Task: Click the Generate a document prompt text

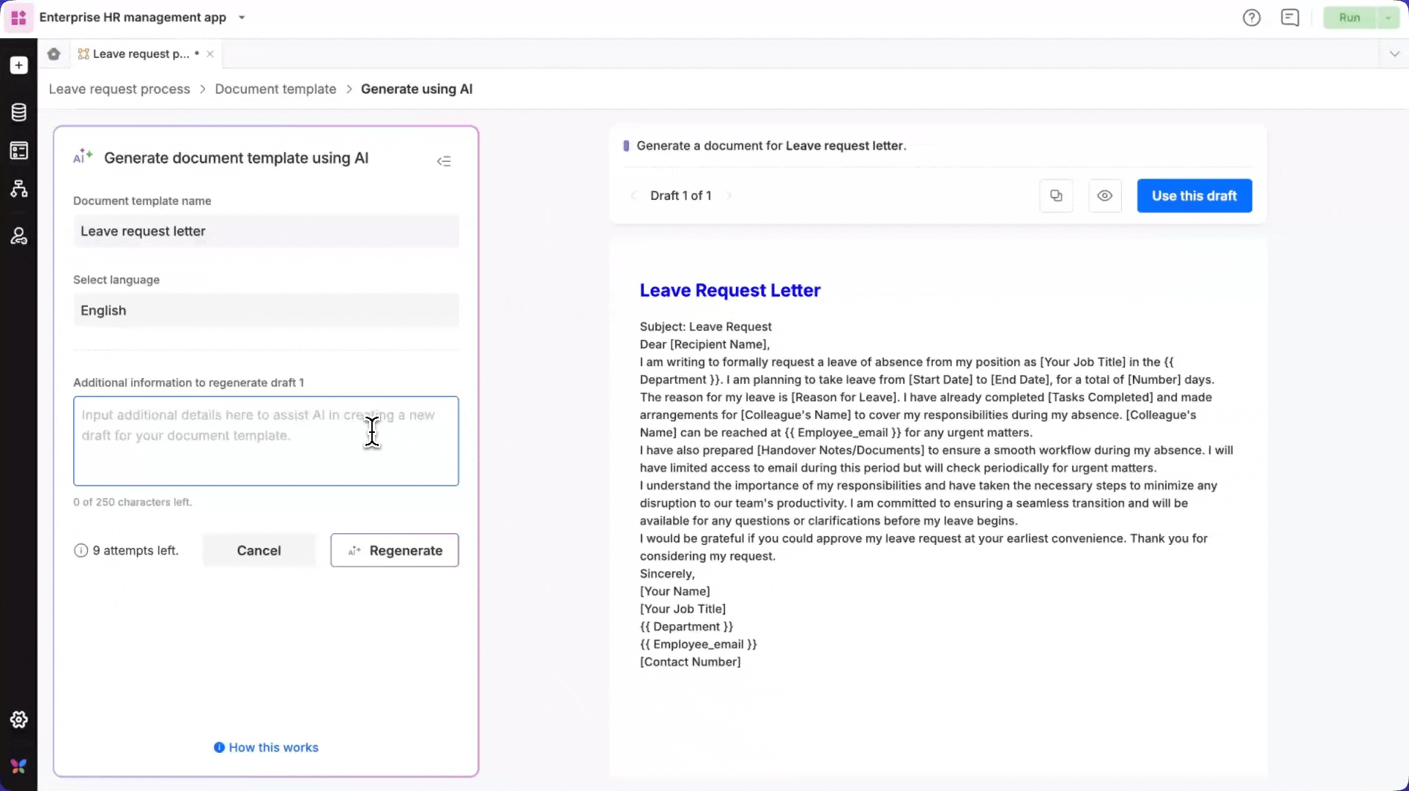Action: tap(771, 145)
